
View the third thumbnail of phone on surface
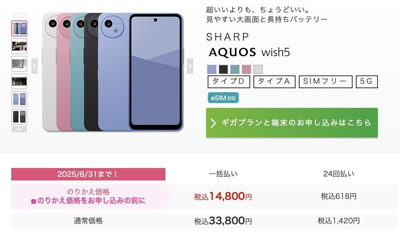pos(19,64)
